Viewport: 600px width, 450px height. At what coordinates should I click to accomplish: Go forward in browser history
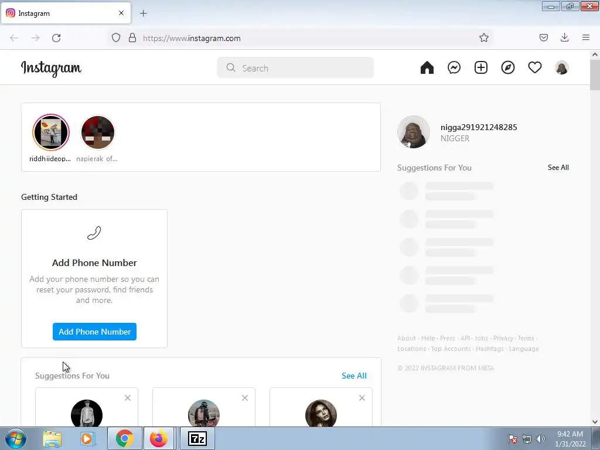tap(35, 38)
